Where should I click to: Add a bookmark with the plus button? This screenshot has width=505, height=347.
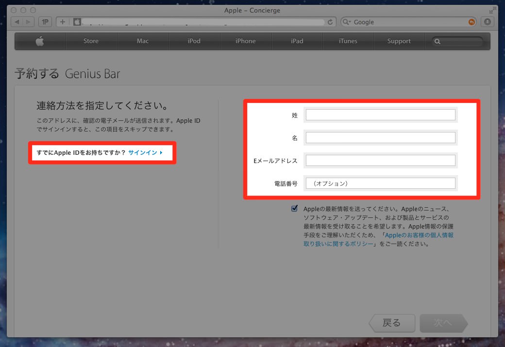[x=63, y=22]
